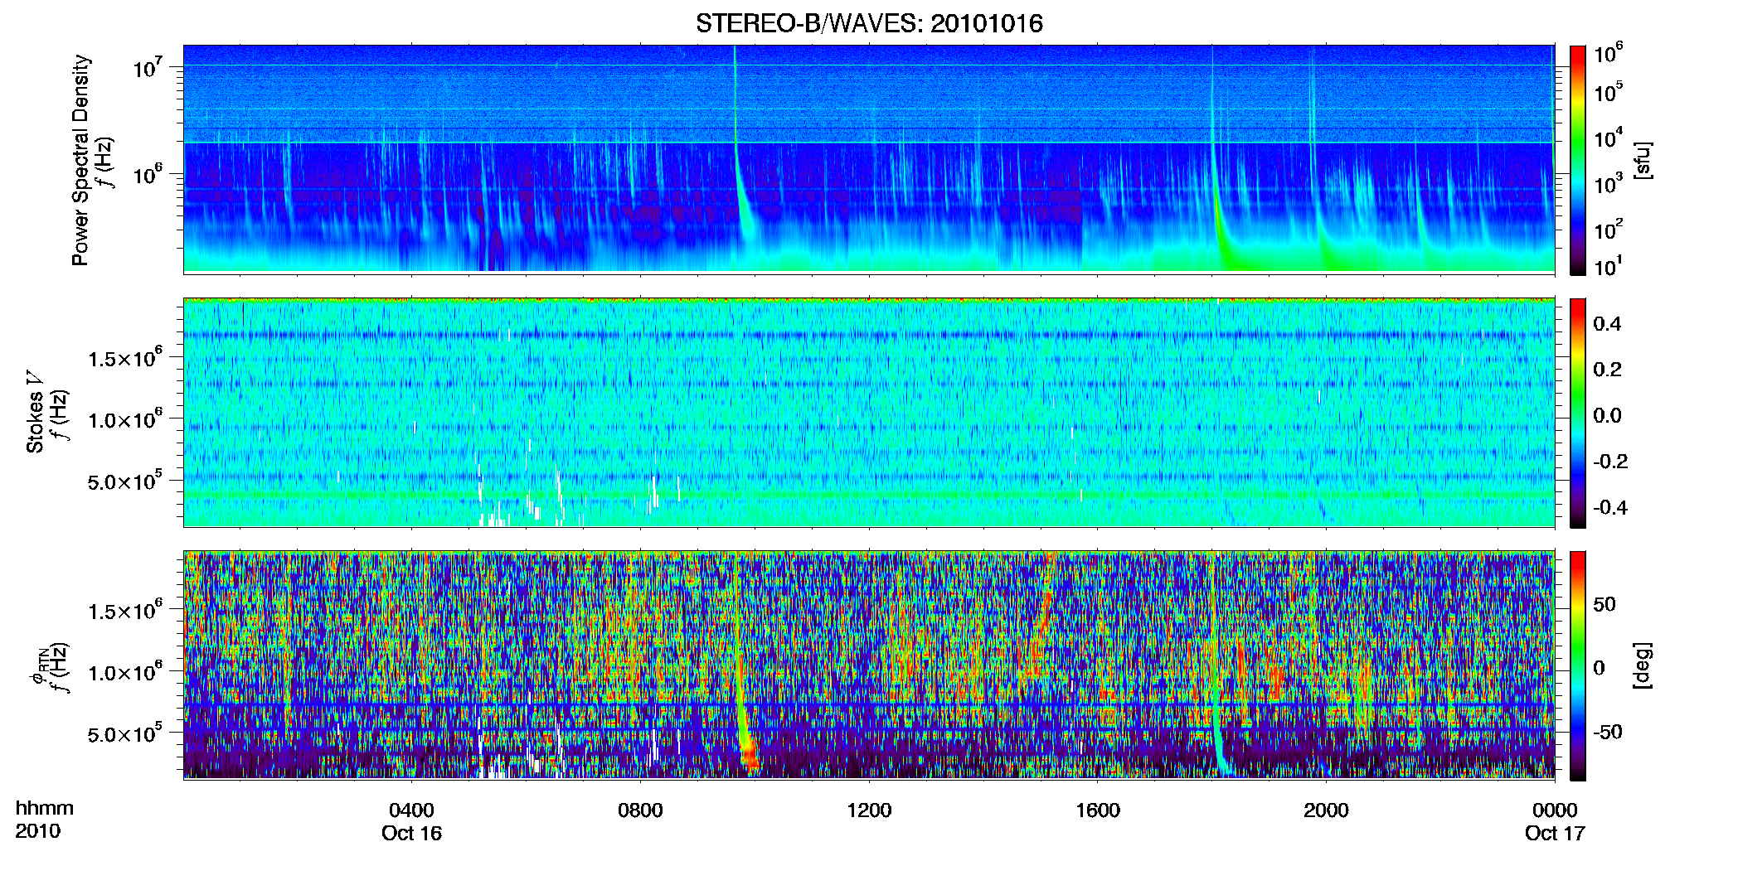Click the 2010 year label
The image size is (1738, 895).
[38, 831]
